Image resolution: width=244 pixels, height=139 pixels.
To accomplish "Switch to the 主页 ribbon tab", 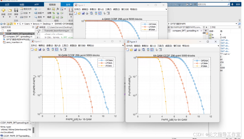I will [x=7, y=5].
